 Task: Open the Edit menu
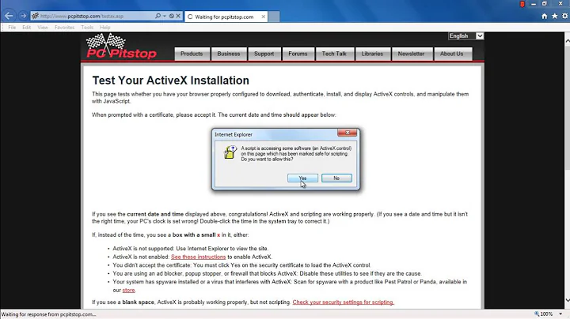pyautogui.click(x=27, y=27)
